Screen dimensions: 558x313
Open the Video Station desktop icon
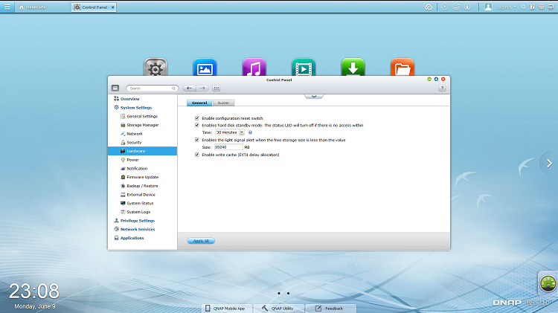click(304, 68)
